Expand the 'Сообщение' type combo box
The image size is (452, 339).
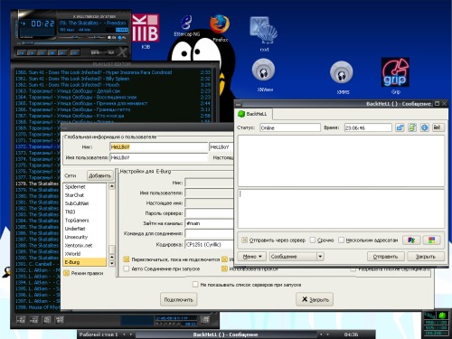tap(297, 257)
